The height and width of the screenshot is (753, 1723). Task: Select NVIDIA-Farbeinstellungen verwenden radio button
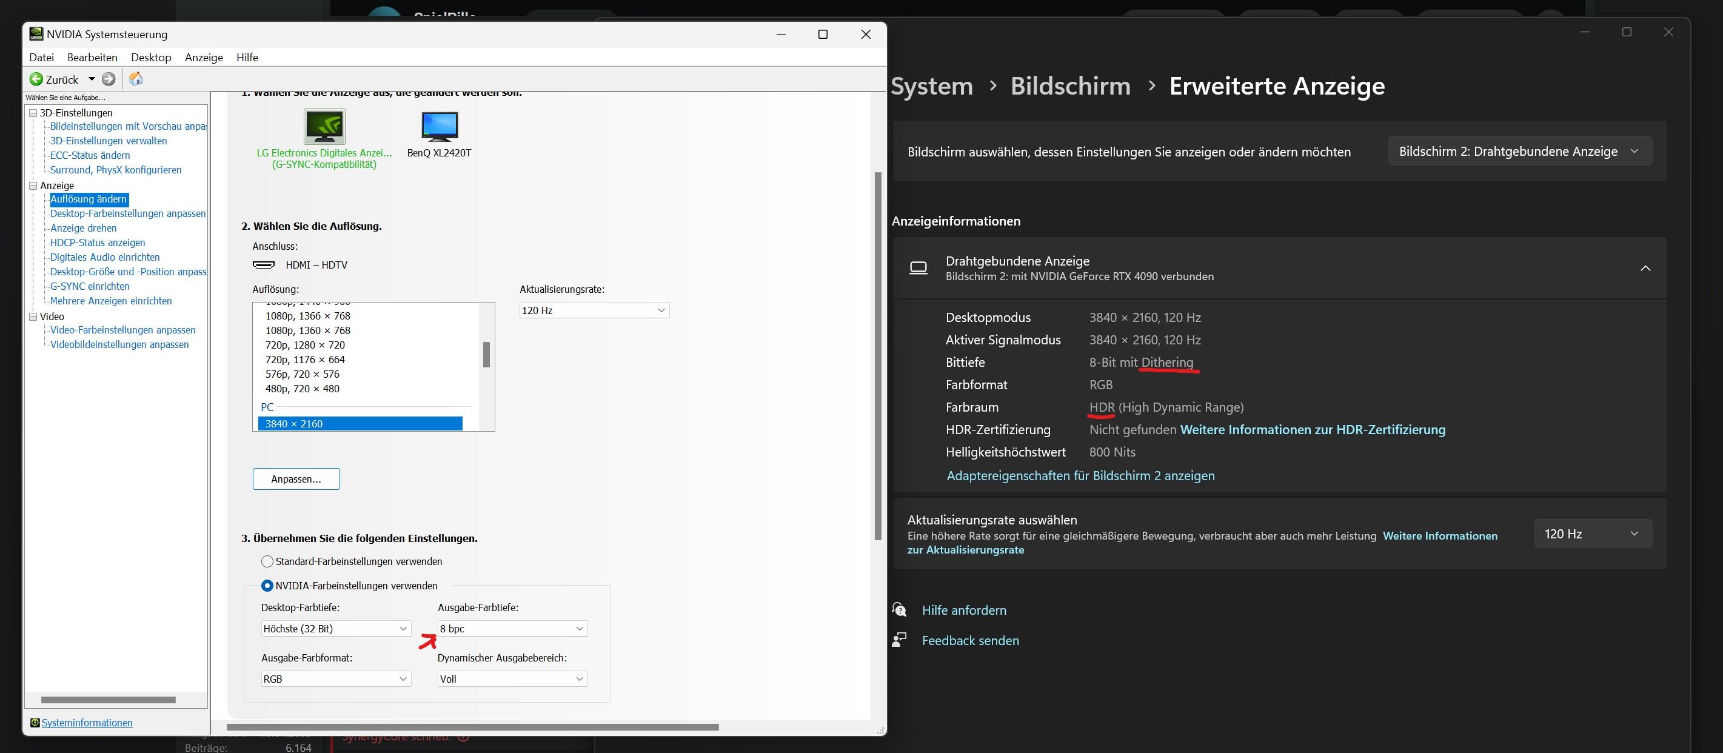coord(267,585)
